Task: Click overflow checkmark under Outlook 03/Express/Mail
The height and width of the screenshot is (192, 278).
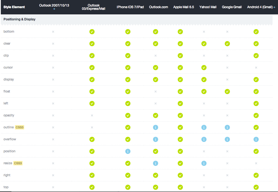Action: click(92, 139)
